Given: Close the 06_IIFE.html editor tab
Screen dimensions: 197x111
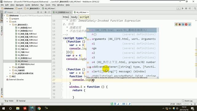Looking at the screenshot, I should pyautogui.click(x=88, y=12).
